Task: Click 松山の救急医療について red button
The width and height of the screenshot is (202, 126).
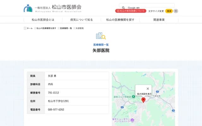Action: (x=131, y=11)
